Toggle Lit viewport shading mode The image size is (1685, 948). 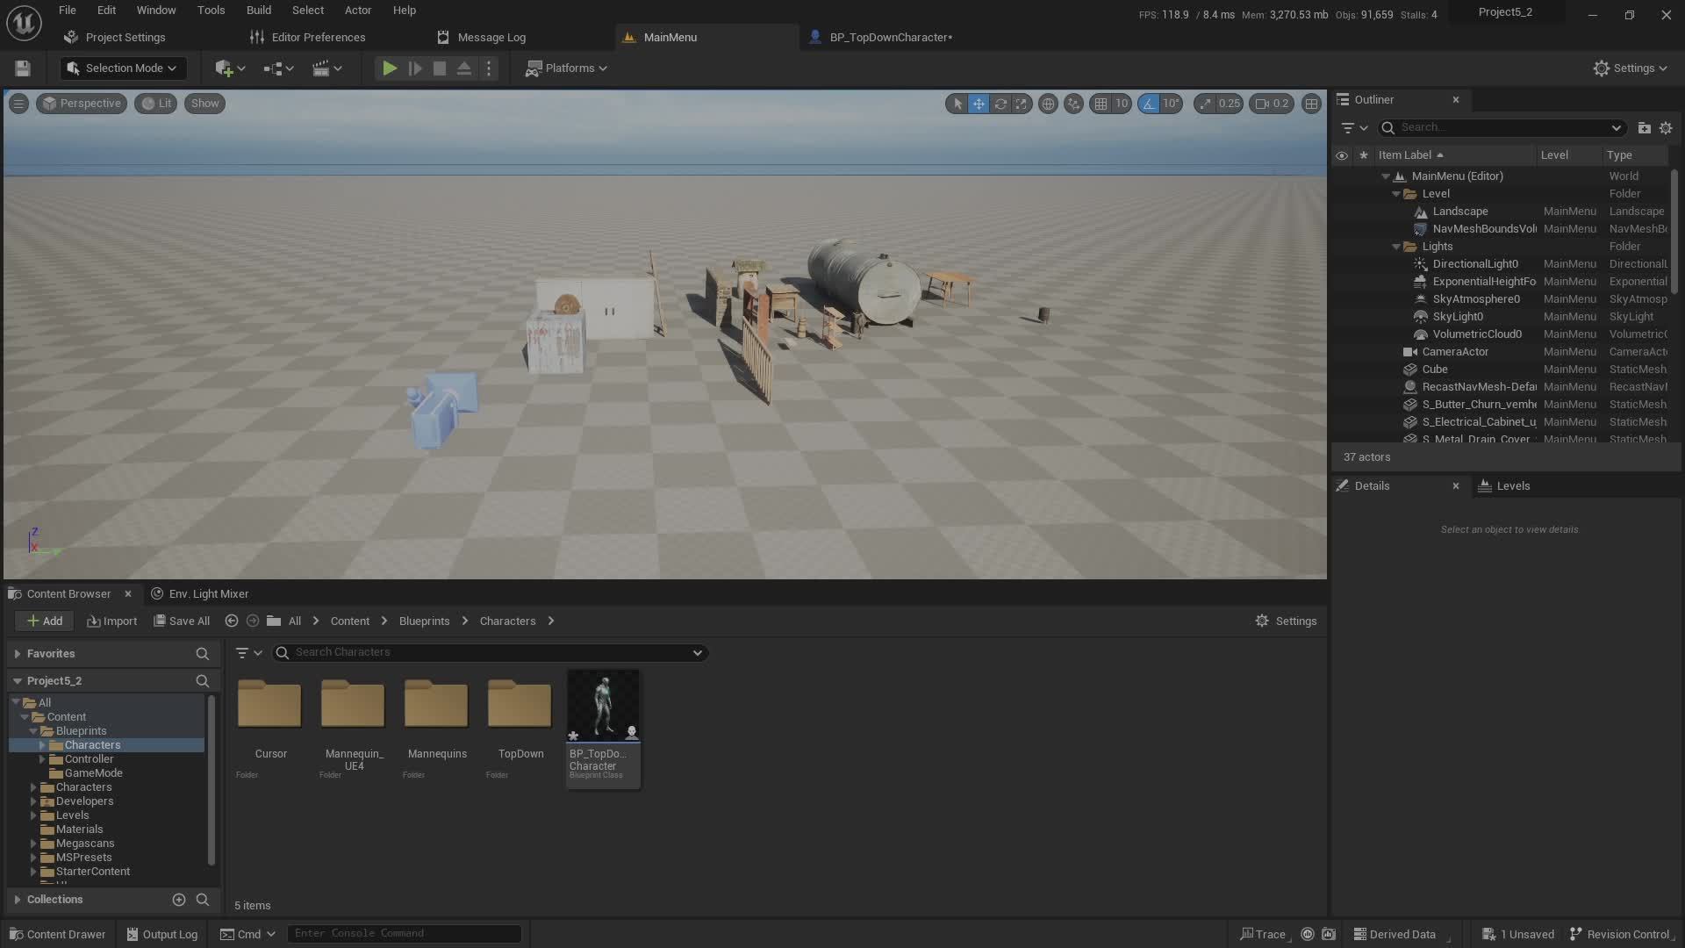[155, 103]
